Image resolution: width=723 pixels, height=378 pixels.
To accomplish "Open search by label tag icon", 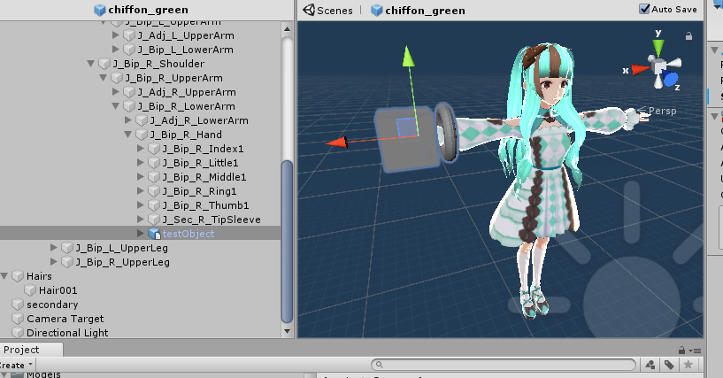I will pyautogui.click(x=669, y=365).
